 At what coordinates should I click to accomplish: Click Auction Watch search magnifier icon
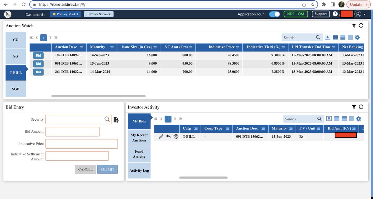point(318,37)
